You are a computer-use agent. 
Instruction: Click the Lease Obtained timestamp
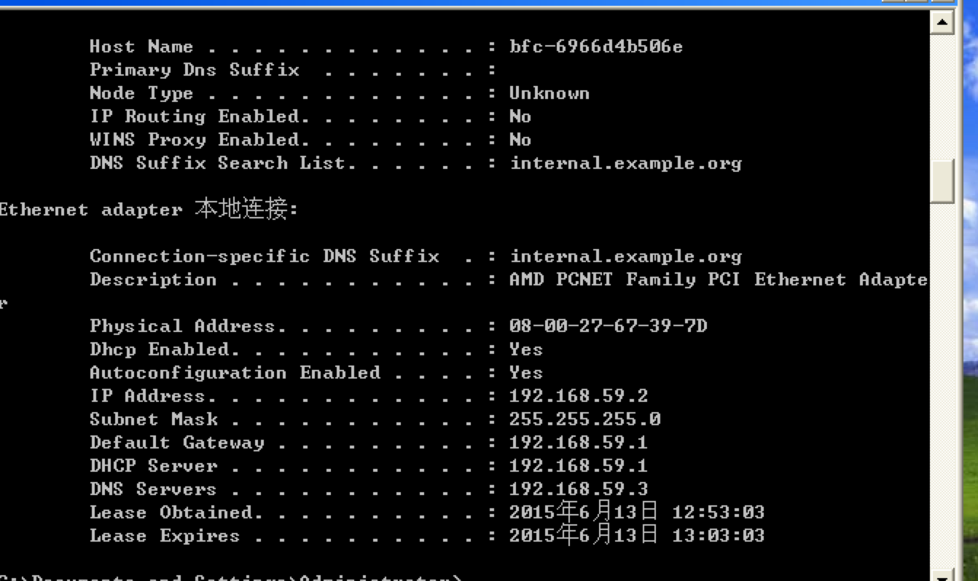(637, 513)
